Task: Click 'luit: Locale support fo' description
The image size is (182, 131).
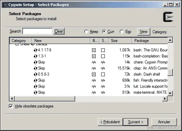Action: (x=150, y=86)
